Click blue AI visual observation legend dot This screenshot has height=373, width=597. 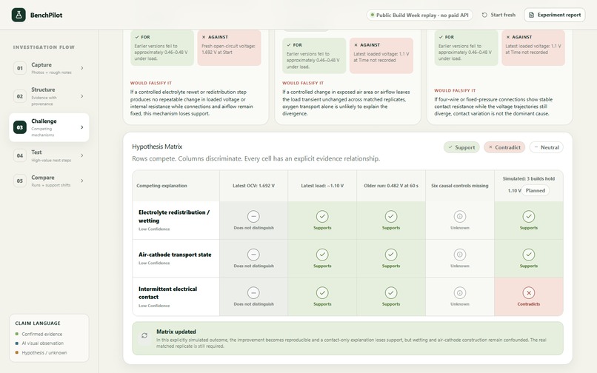pos(17,343)
